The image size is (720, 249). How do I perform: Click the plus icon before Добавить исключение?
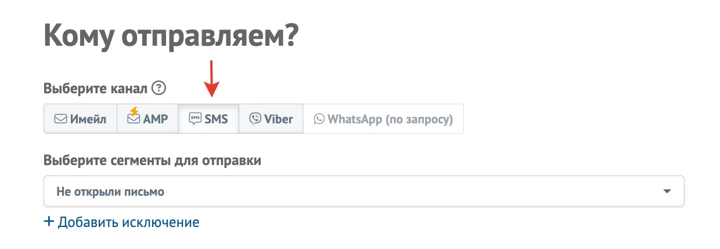[49, 222]
